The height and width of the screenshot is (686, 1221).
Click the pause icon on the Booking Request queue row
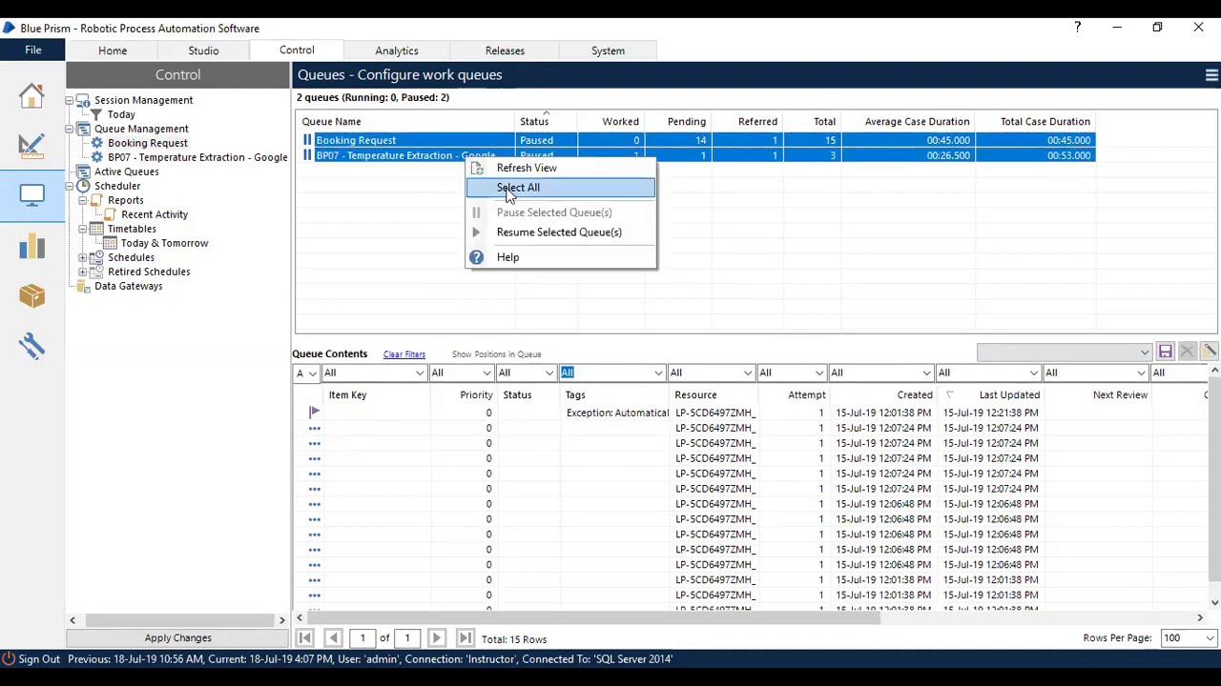click(307, 140)
